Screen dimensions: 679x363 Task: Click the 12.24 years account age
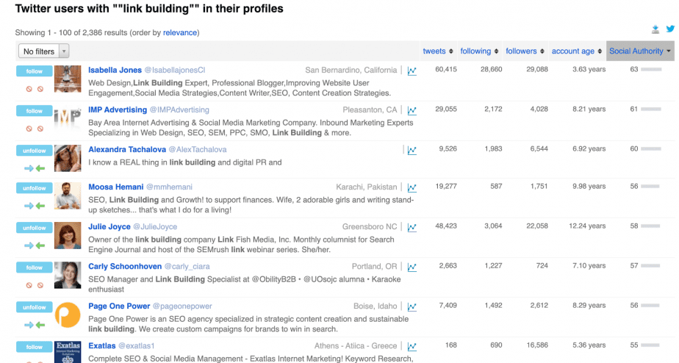[587, 226]
